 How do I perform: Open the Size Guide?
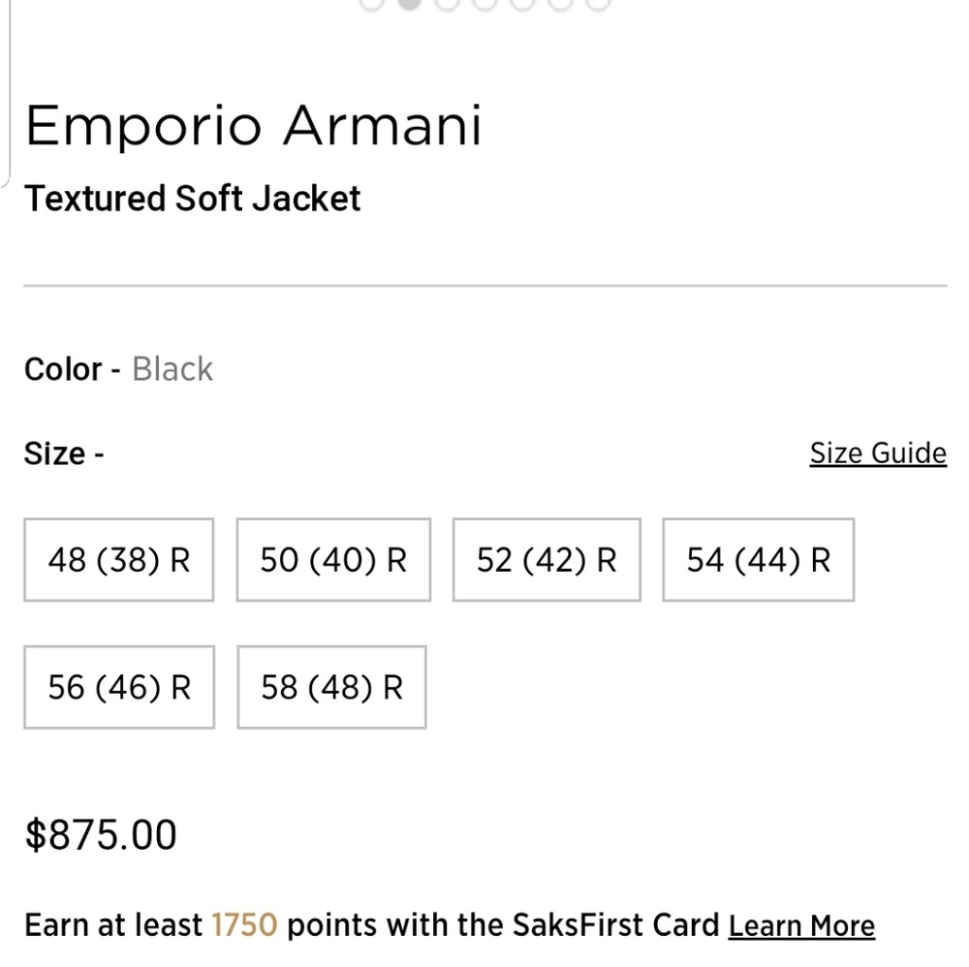click(x=877, y=452)
